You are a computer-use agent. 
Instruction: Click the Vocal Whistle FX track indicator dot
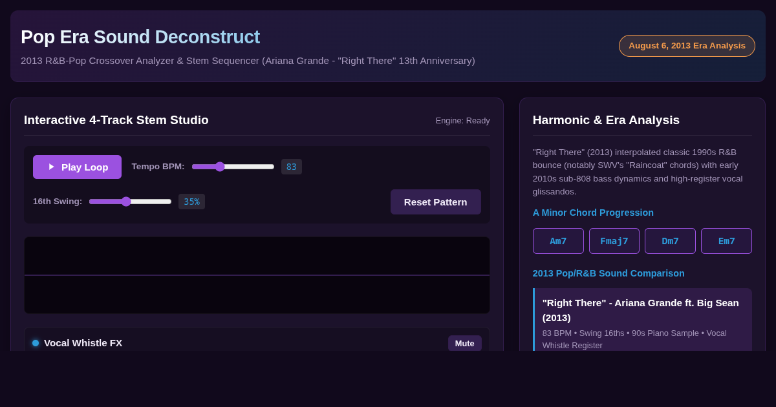(x=36, y=343)
